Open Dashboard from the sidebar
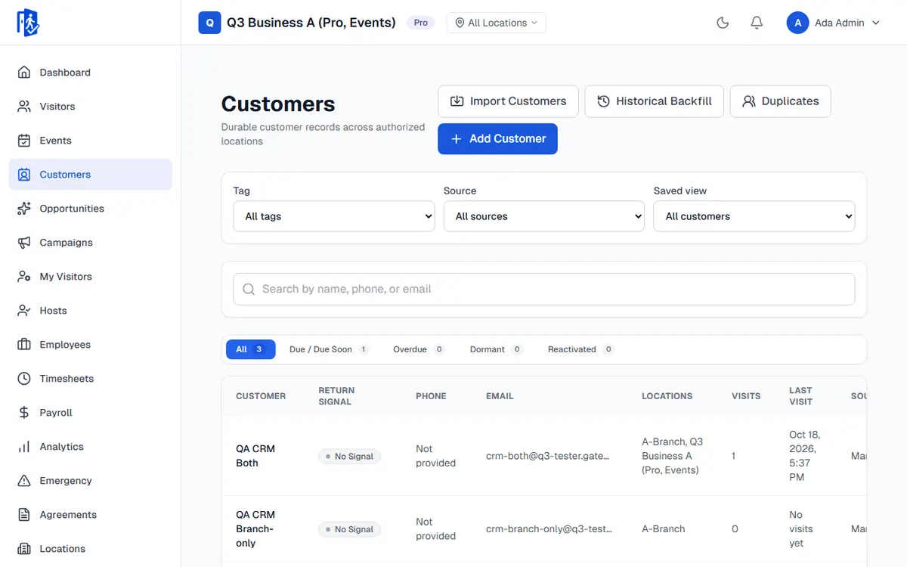 (x=91, y=73)
